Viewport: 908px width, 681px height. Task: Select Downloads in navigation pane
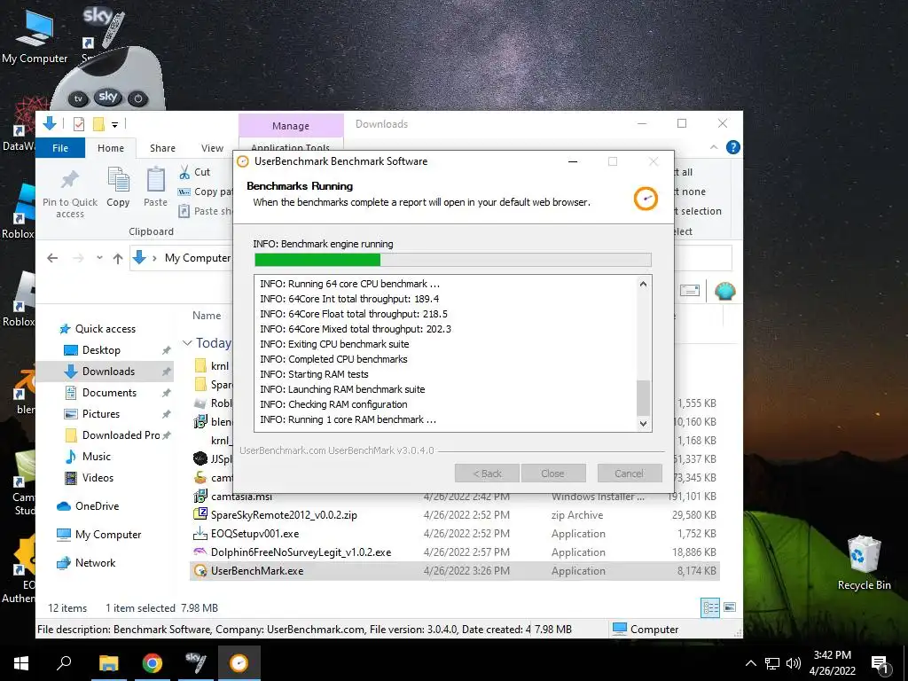[x=105, y=372]
